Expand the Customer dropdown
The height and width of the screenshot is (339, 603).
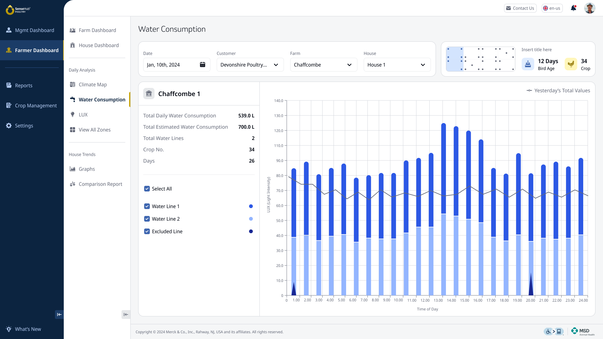[250, 65]
